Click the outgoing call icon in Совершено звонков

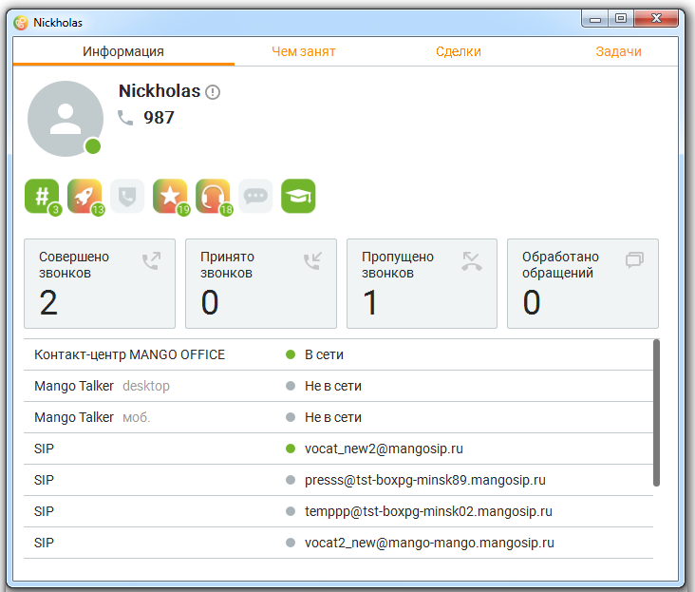152,260
